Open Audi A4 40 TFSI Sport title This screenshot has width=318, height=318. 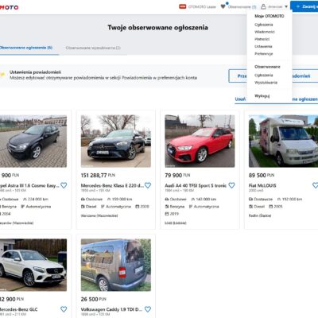pyautogui.click(x=196, y=185)
